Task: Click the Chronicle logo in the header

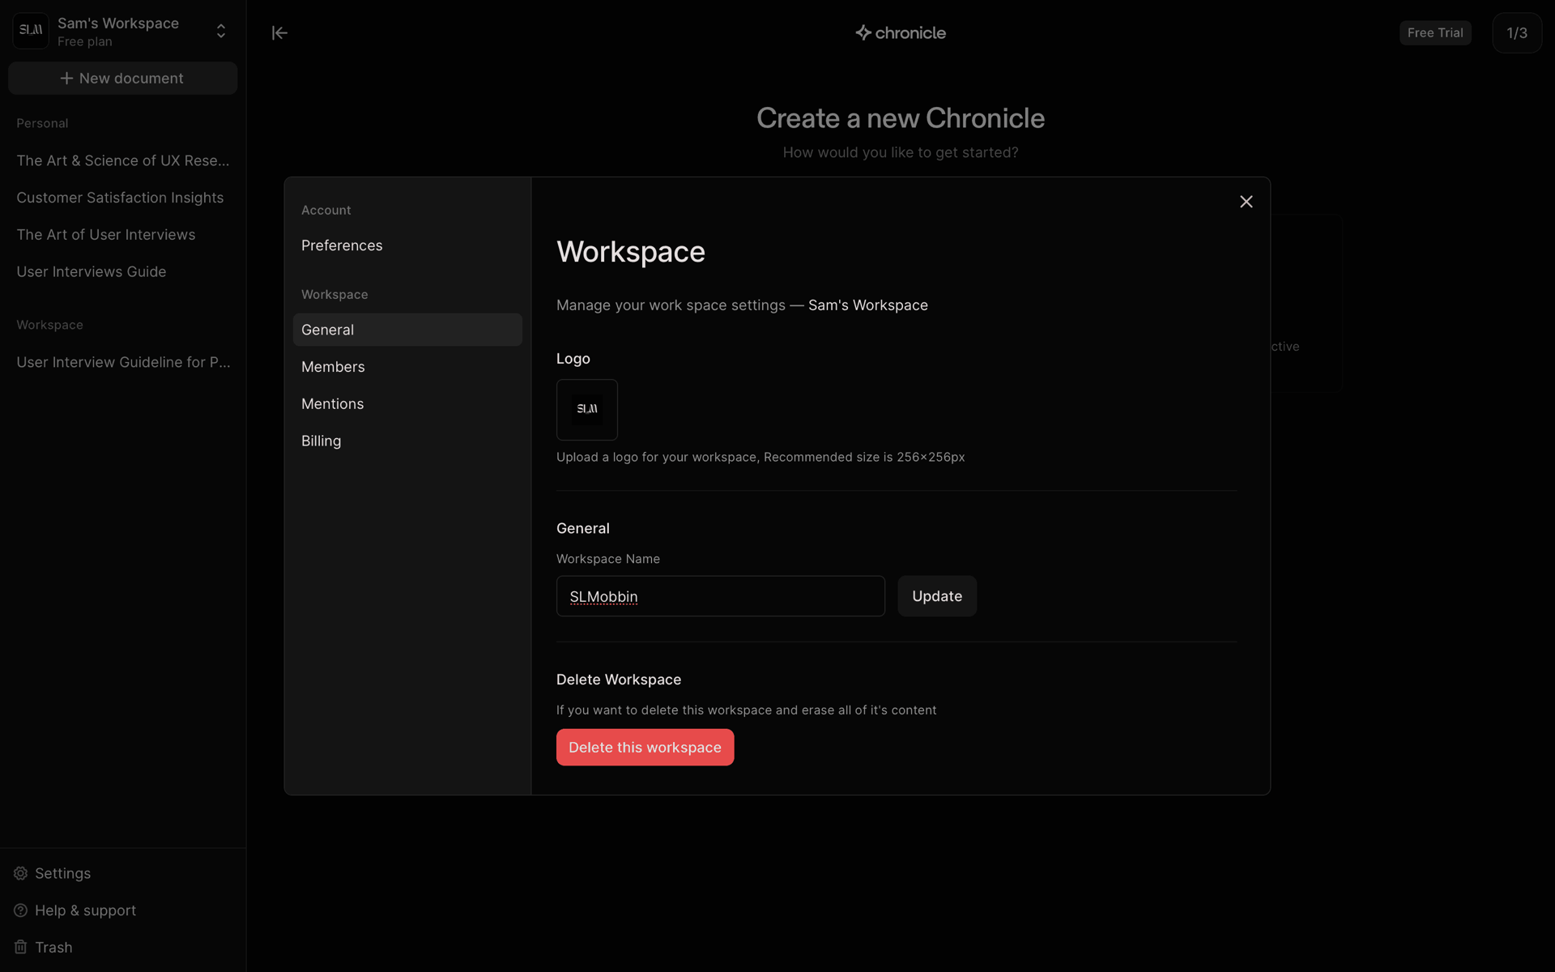Action: pyautogui.click(x=901, y=32)
